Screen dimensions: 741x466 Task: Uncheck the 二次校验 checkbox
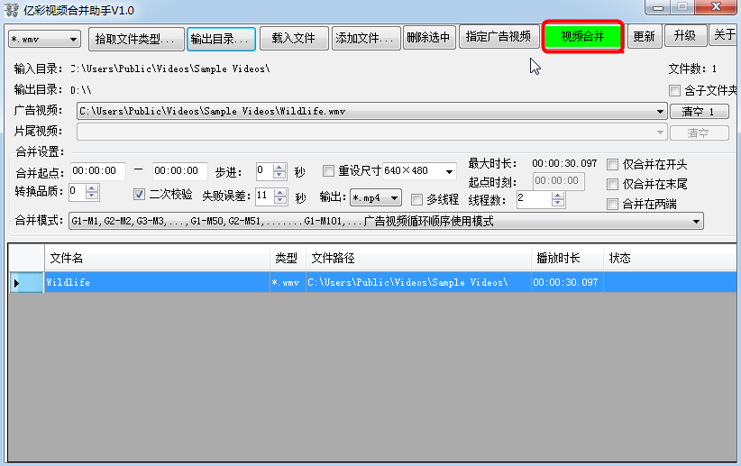(140, 194)
